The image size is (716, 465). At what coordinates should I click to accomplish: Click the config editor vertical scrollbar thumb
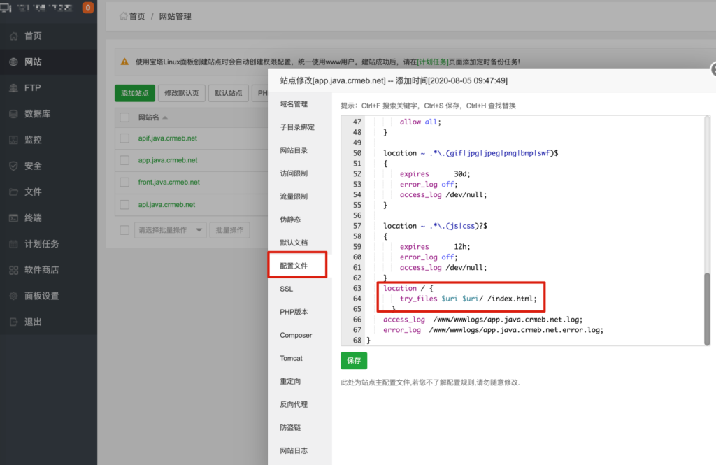point(707,309)
